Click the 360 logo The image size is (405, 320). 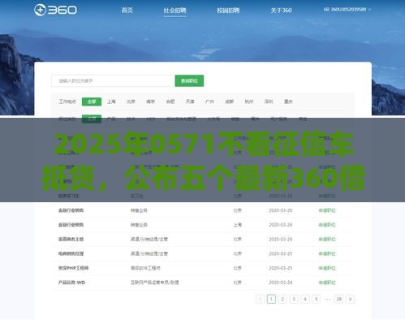click(x=55, y=11)
